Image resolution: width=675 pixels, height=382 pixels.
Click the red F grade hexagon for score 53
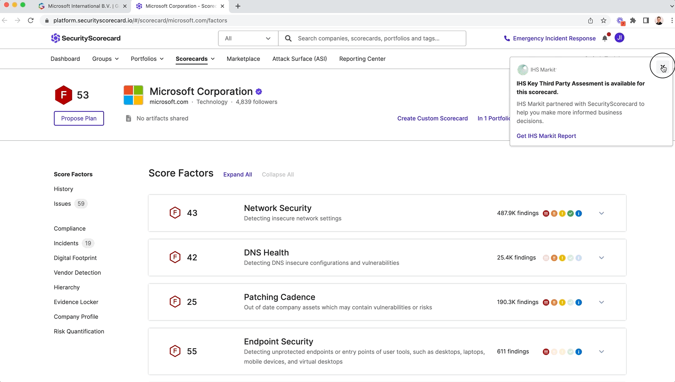click(63, 95)
